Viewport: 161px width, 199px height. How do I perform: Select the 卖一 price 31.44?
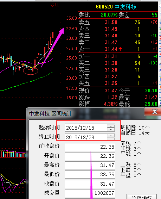point(111,49)
